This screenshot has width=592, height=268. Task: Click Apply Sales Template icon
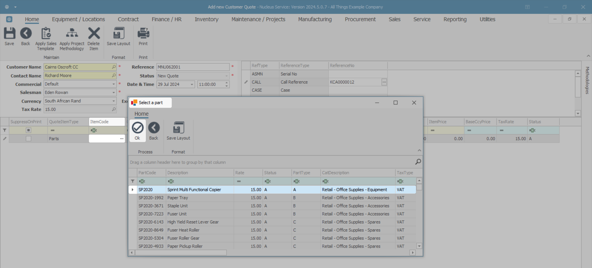point(46,33)
